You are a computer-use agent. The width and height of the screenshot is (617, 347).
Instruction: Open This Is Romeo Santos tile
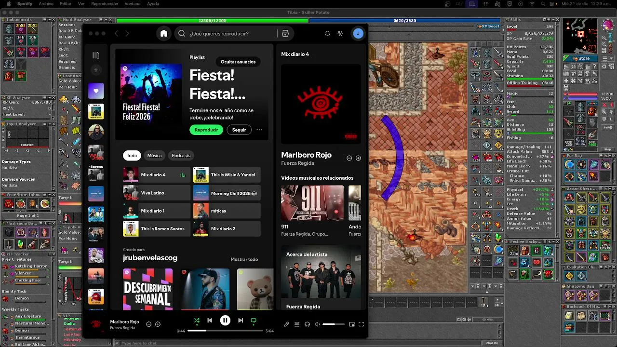click(x=157, y=228)
